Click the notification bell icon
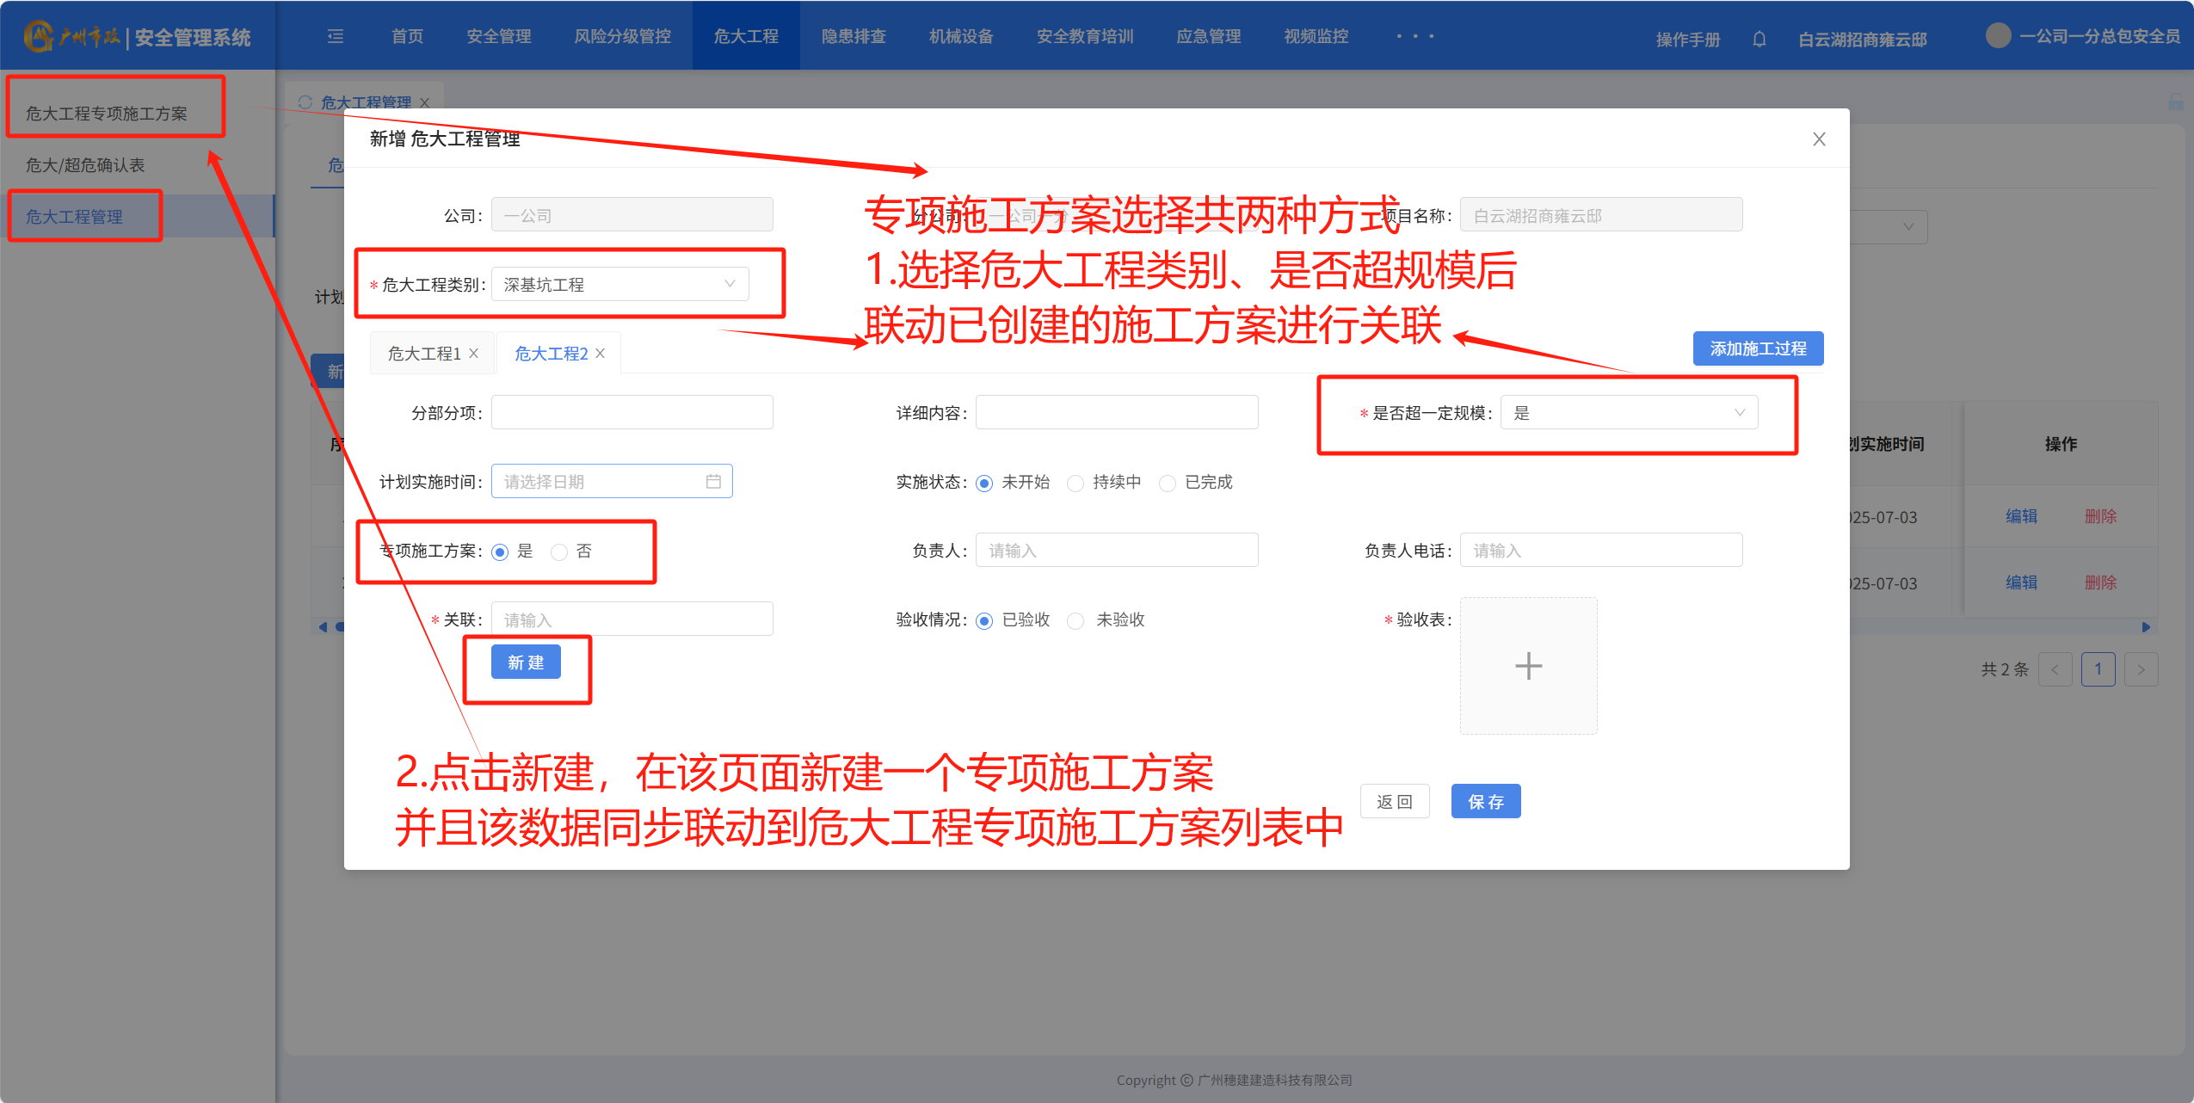The image size is (2194, 1103). (1759, 39)
